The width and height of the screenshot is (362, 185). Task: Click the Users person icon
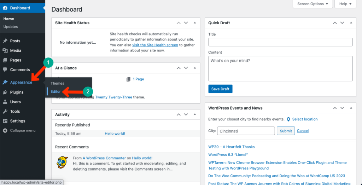pos(5,102)
